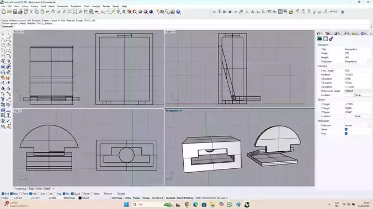Open the Windows Start button
This screenshot has height=209, width=373.
pos(126,204)
